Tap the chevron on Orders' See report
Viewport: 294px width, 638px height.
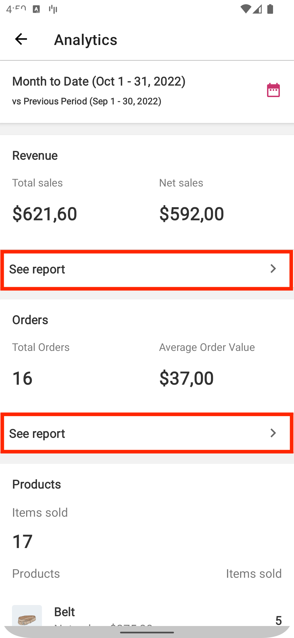[273, 433]
